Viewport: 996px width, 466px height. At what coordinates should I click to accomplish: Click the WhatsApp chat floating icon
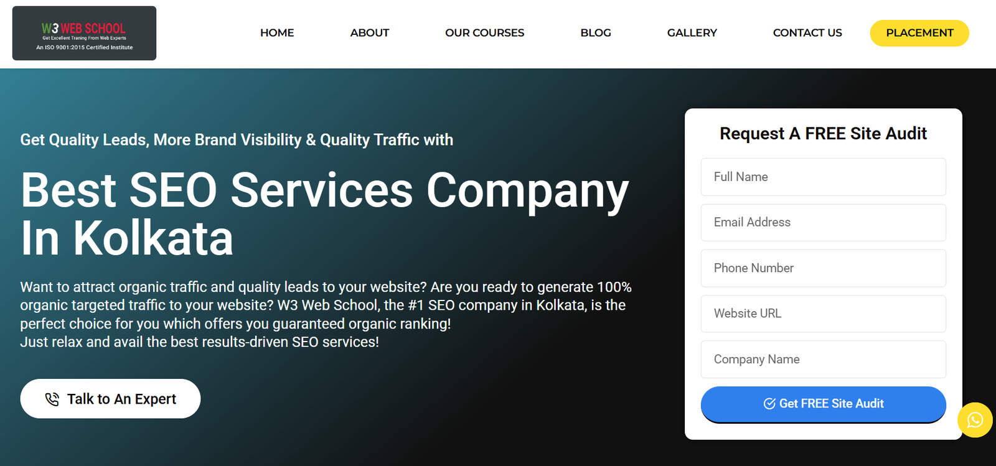tap(974, 420)
